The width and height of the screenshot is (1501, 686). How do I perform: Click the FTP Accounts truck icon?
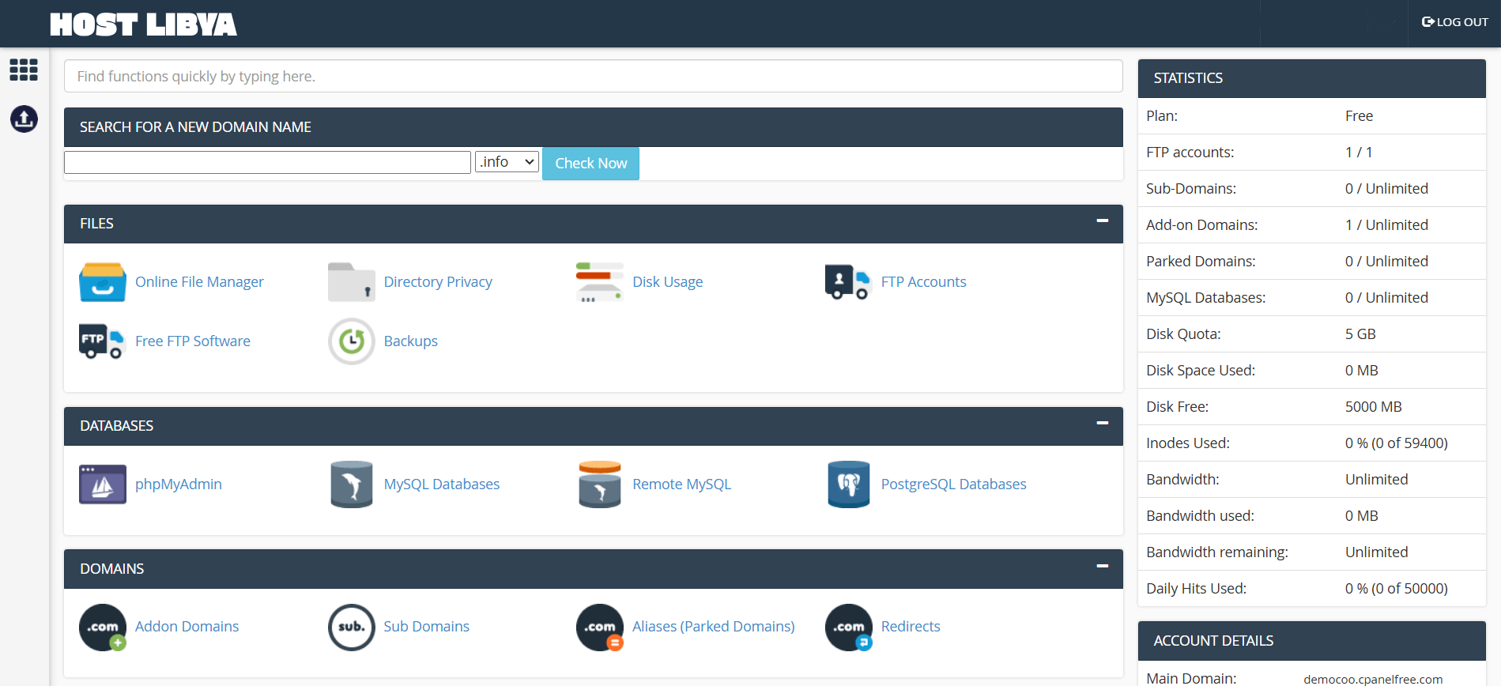pyautogui.click(x=847, y=282)
